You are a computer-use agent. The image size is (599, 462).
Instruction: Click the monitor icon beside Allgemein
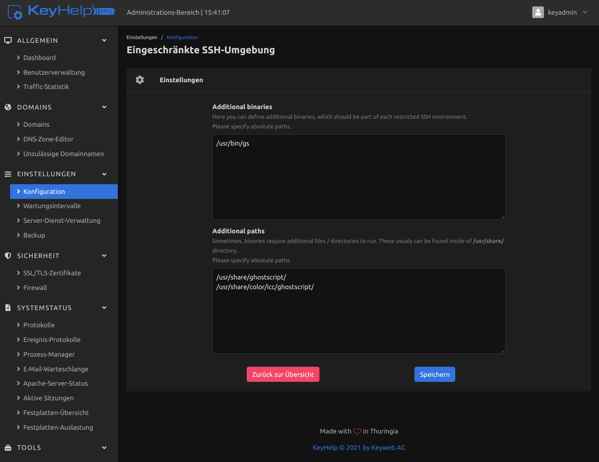8,40
